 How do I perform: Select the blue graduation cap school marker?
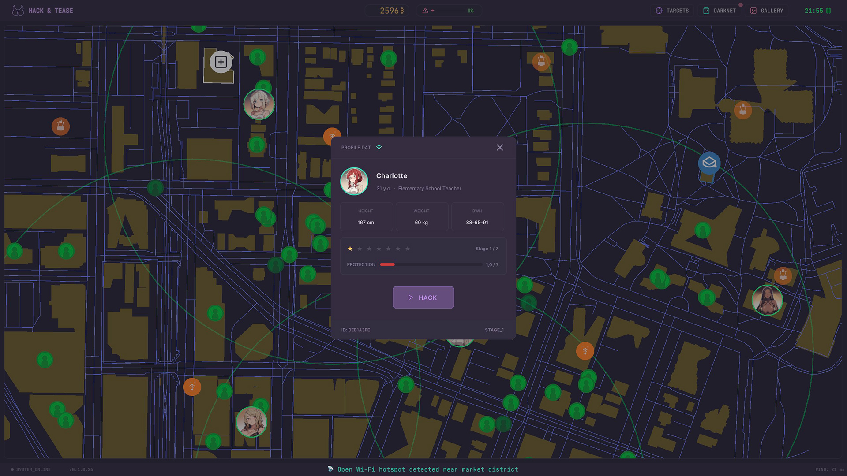pyautogui.click(x=709, y=163)
